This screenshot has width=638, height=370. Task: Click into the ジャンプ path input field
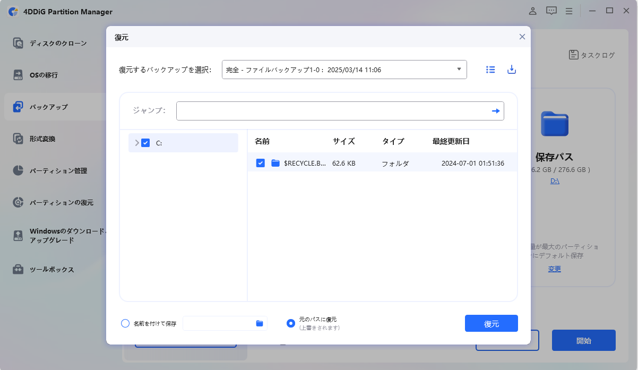click(x=332, y=111)
